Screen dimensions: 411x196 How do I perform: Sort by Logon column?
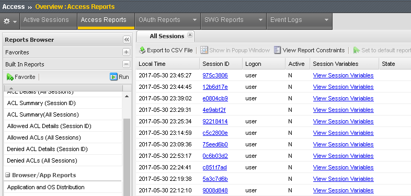264,64
